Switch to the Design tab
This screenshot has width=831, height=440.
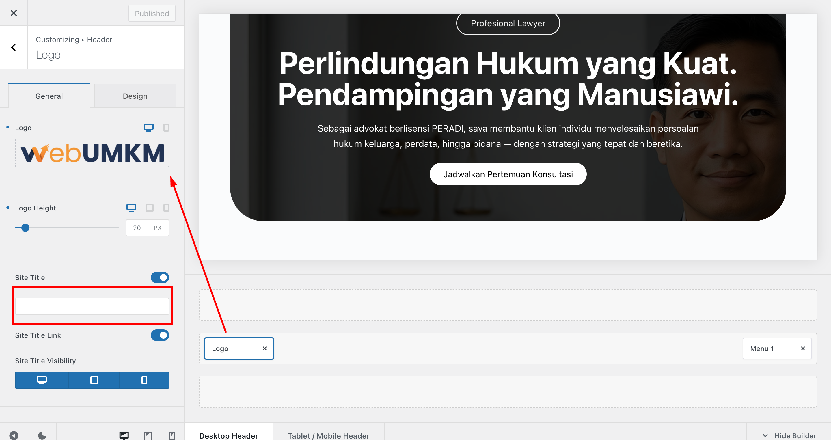point(135,96)
